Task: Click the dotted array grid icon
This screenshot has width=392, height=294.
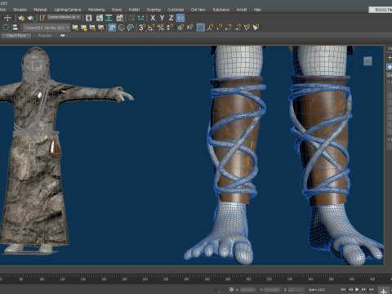Action: pos(131,18)
